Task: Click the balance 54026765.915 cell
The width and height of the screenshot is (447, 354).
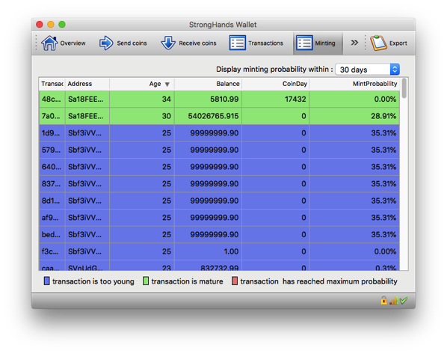Action: (208, 116)
